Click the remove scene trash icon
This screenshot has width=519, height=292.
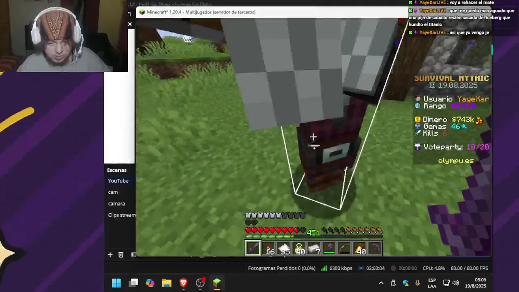click(121, 255)
